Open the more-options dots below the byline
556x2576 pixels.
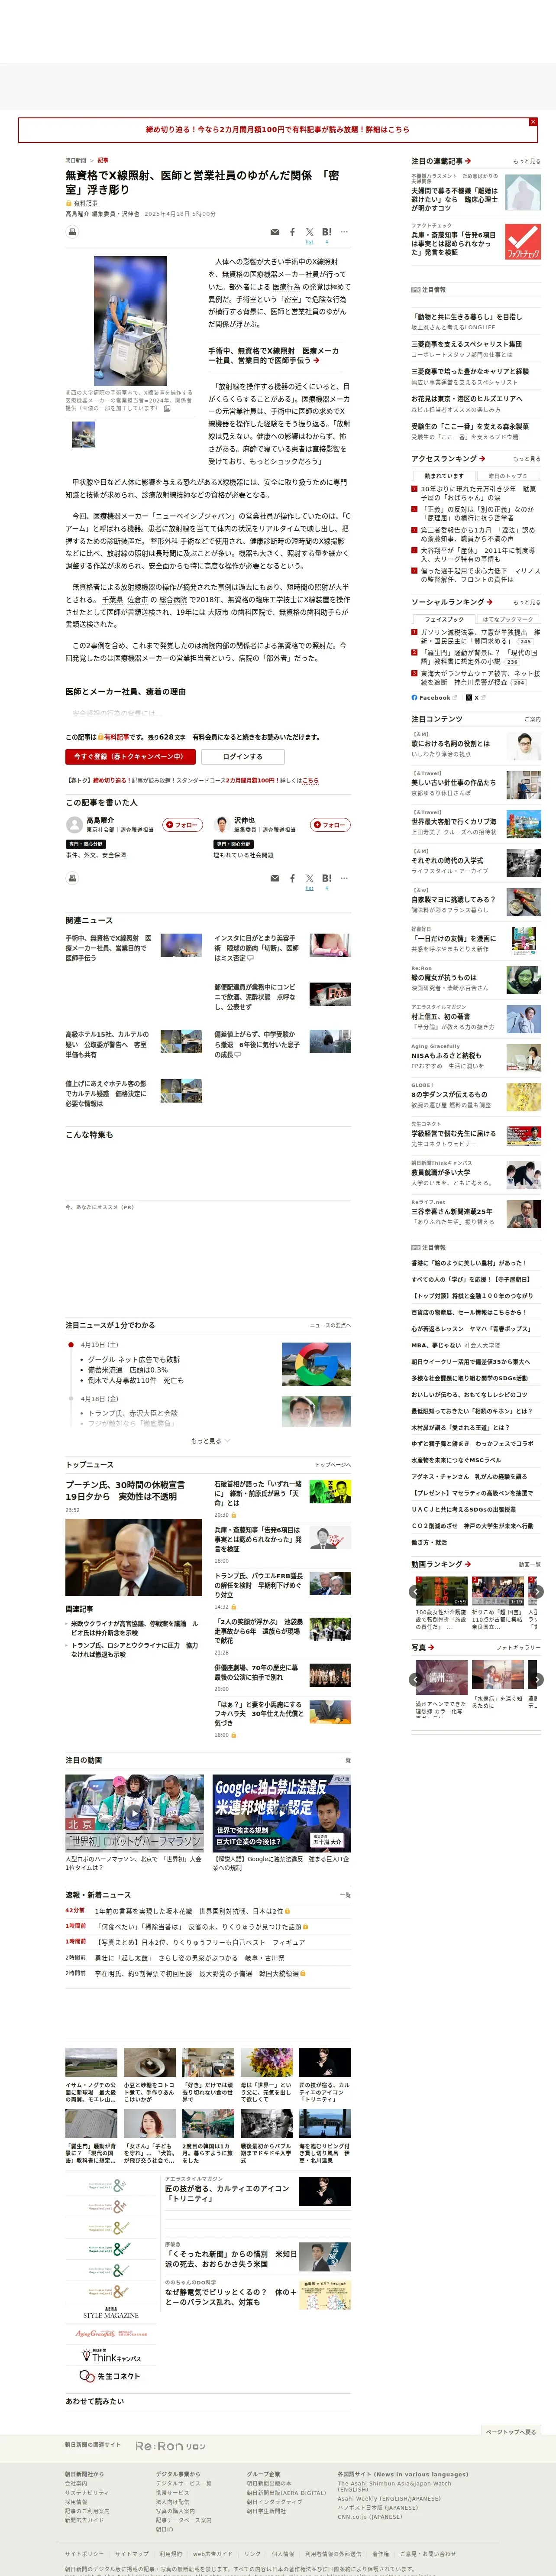pyautogui.click(x=344, y=232)
